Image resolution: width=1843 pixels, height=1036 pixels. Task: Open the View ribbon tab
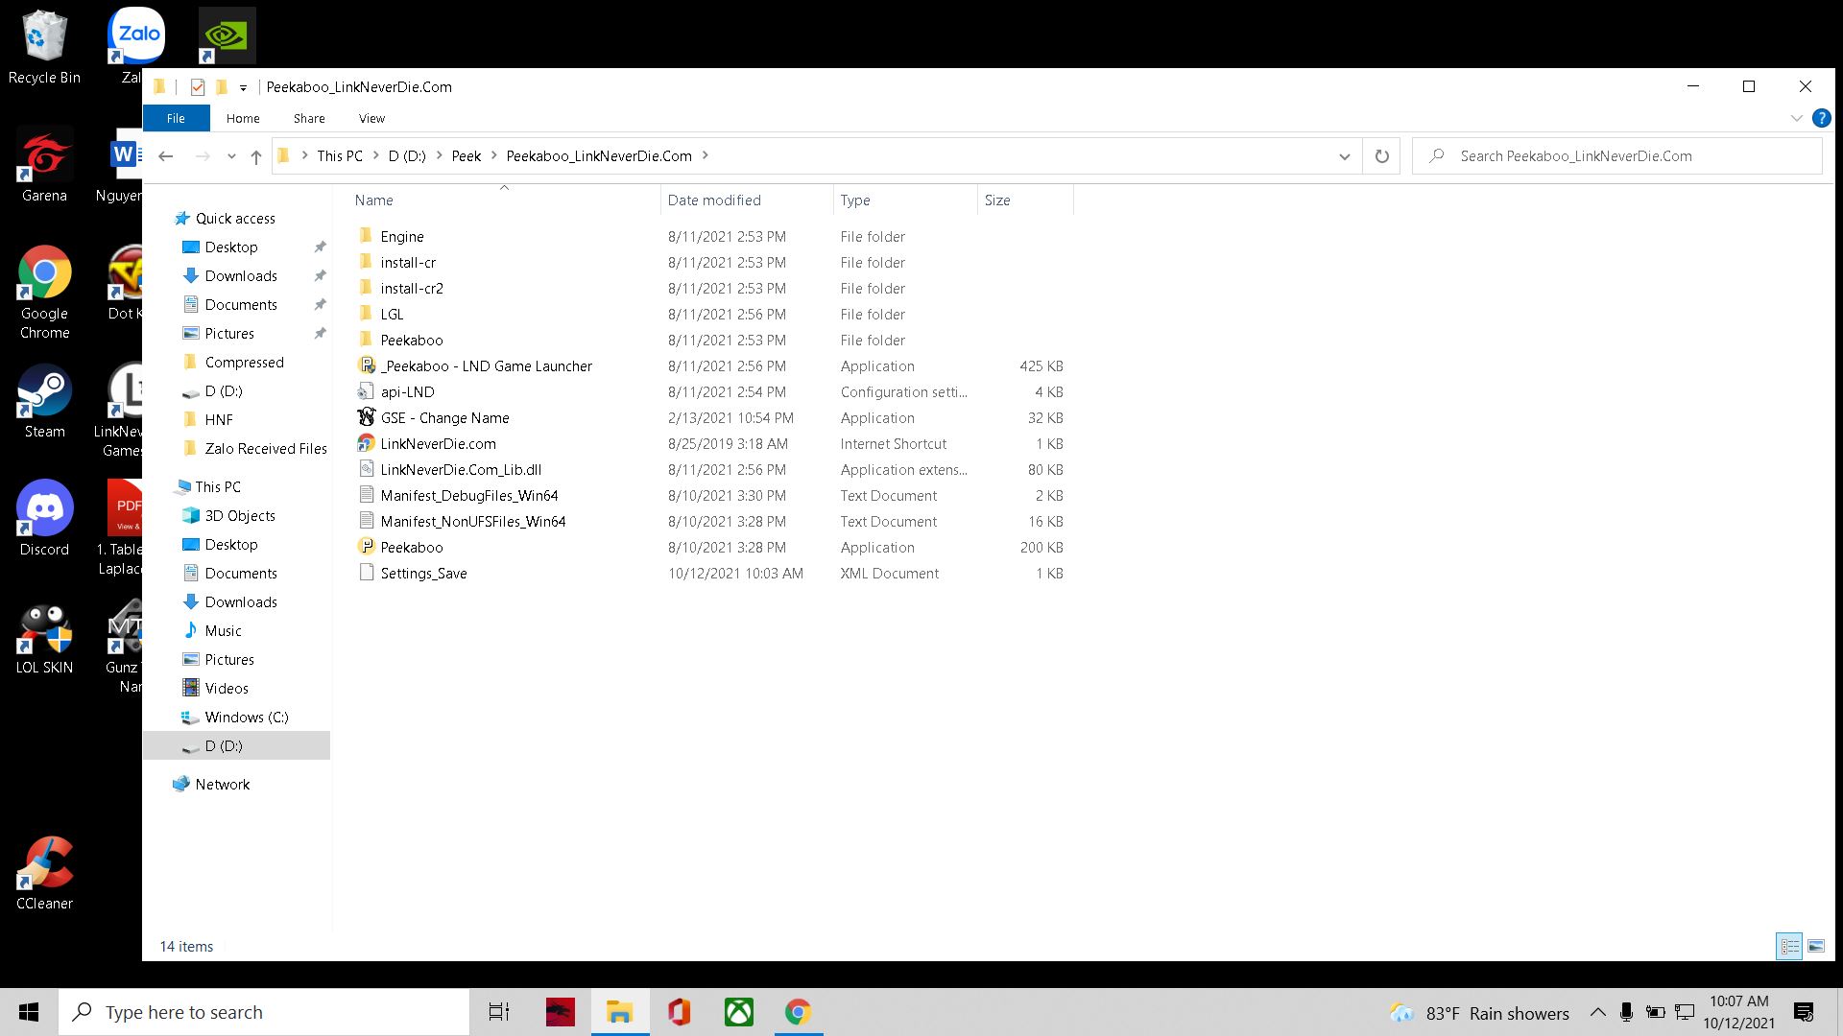(x=371, y=119)
